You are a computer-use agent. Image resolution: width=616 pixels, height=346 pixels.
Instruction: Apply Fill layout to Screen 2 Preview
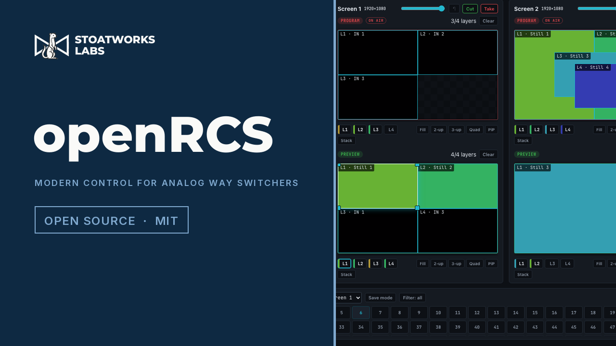(599, 264)
